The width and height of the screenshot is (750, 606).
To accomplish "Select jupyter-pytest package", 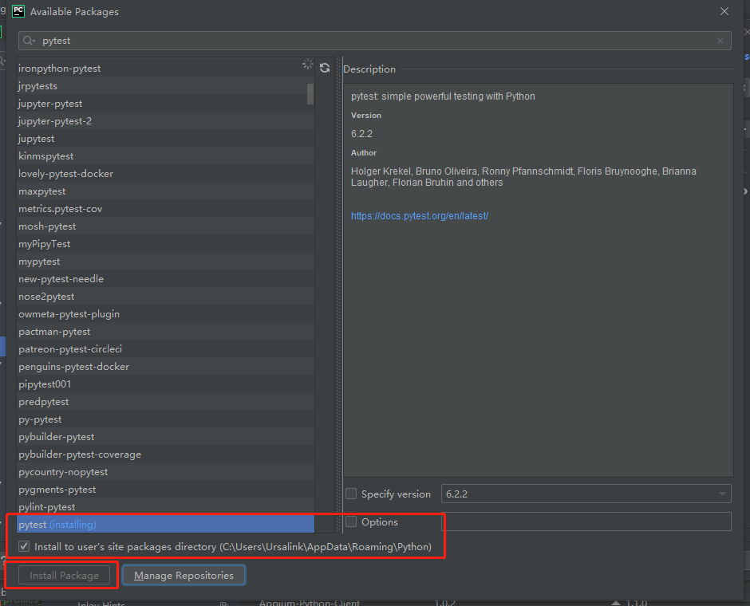I will pyautogui.click(x=165, y=104).
